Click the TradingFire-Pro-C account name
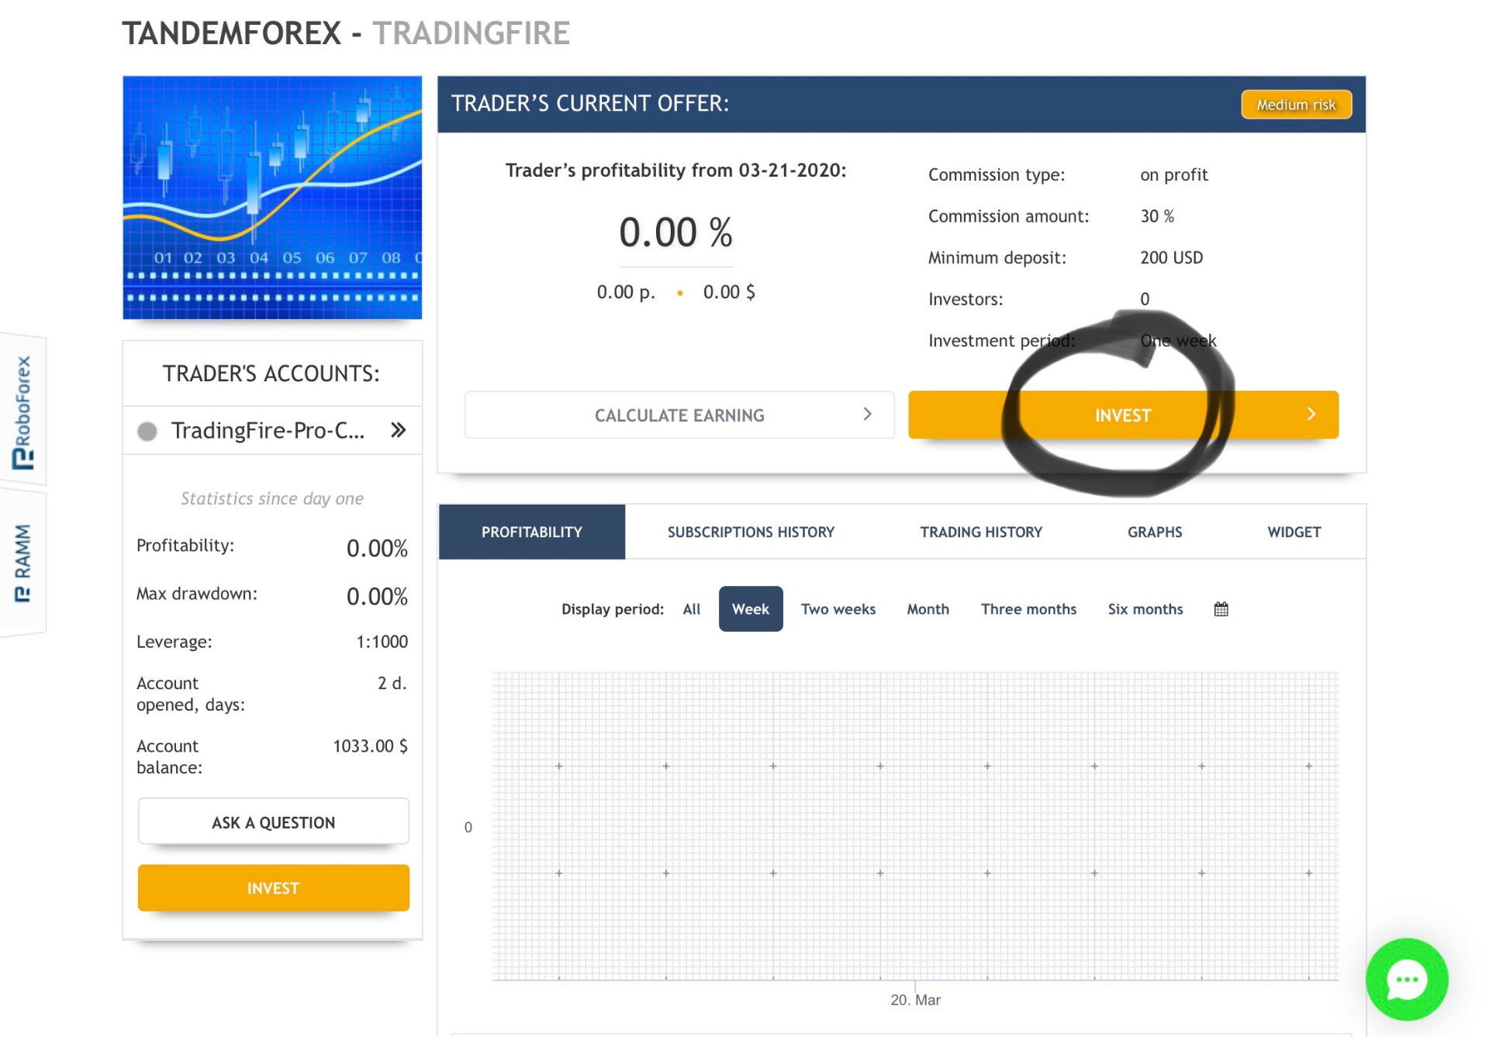The width and height of the screenshot is (1489, 1037). 268,431
